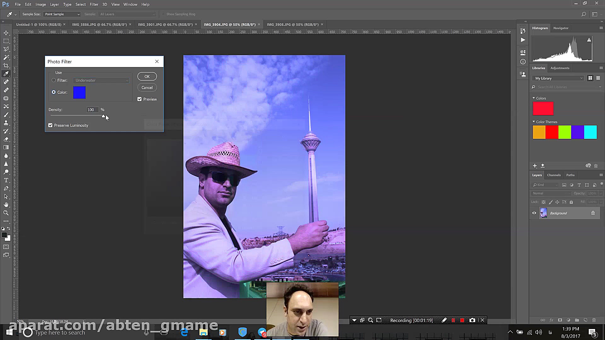The height and width of the screenshot is (340, 605).
Task: Click the library grid view icon
Action: (590, 78)
